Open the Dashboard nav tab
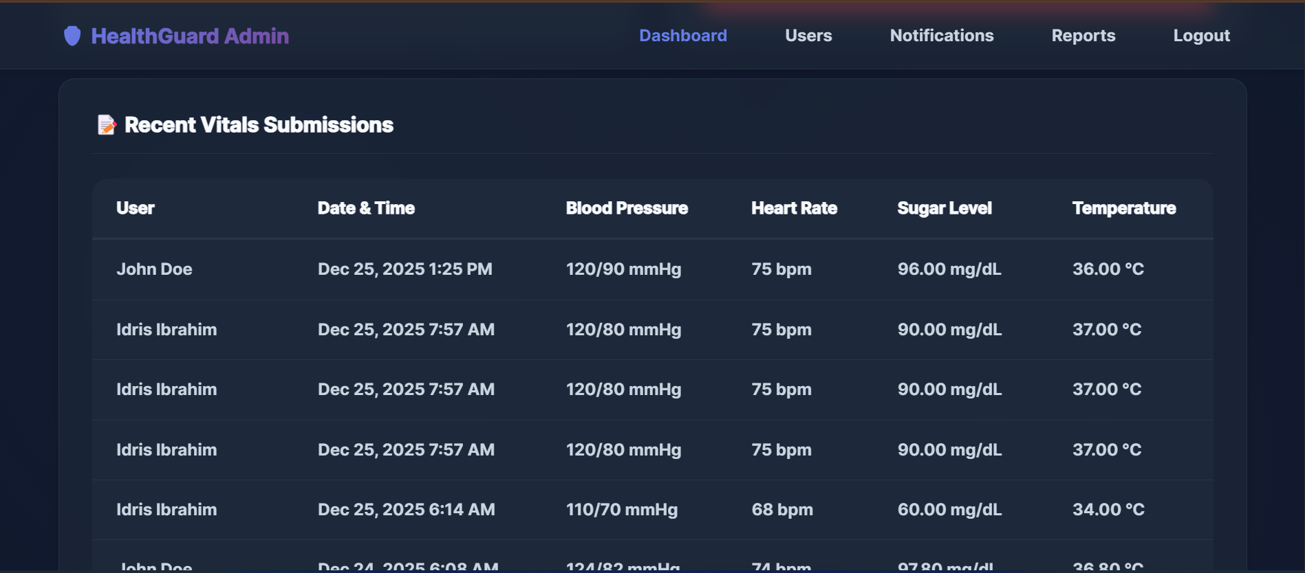The image size is (1305, 573). (x=682, y=36)
